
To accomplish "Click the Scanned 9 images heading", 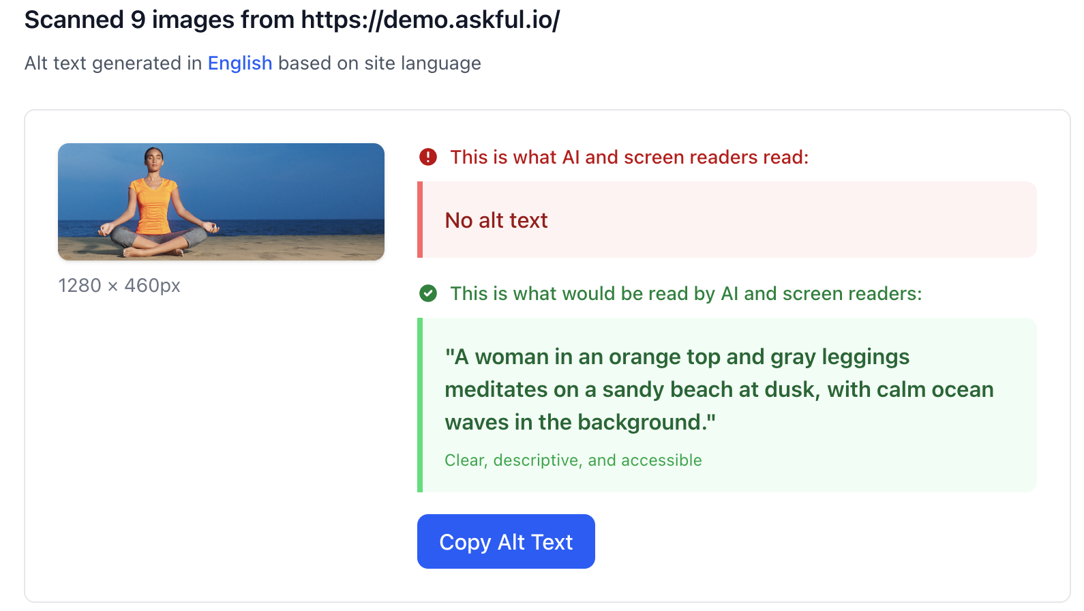I will (x=292, y=19).
